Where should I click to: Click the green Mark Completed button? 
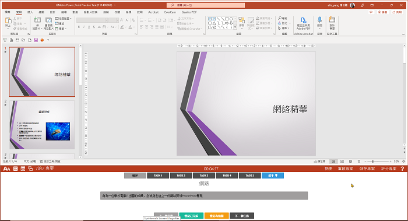pyautogui.click(x=191, y=216)
